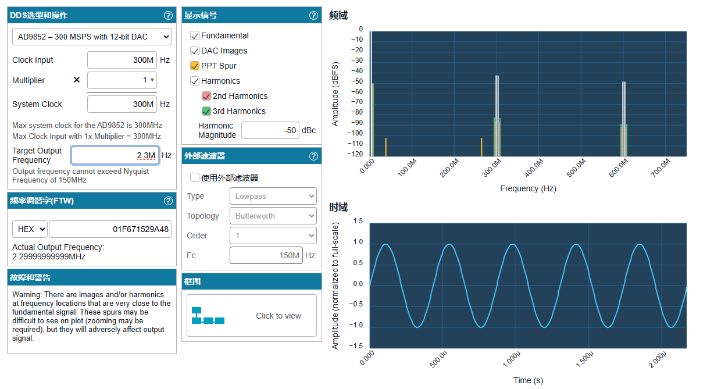Toggle the DAC Images checkbox
Viewport: 714px width, 389px height.
195,51
